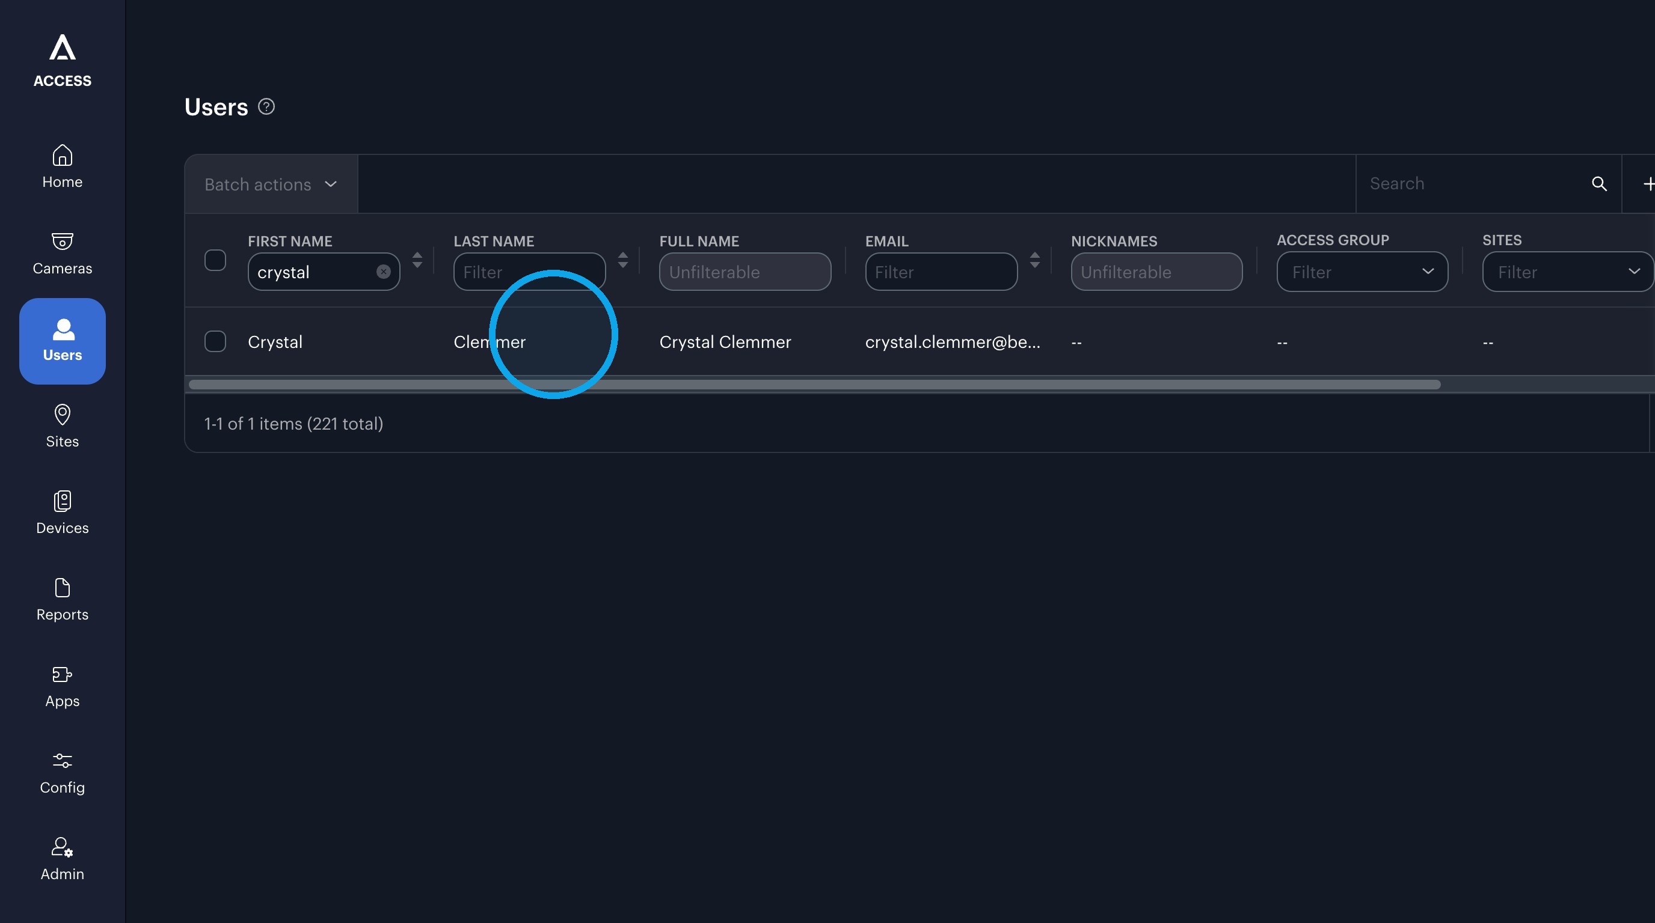Screen dimensions: 1655x923
Task: Click the ACCESS logo icon
Action: coord(63,47)
